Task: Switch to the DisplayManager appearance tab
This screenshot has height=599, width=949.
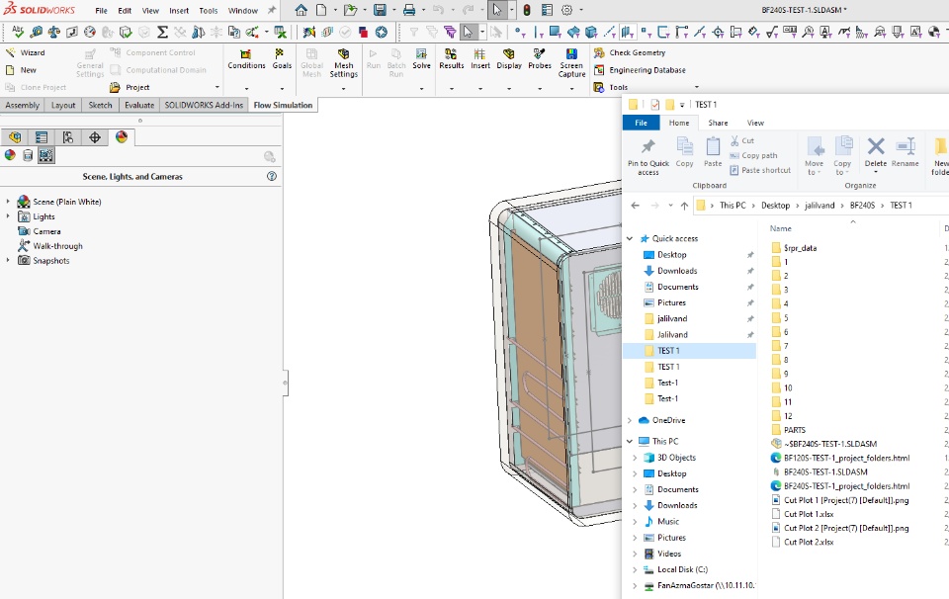Action: [122, 137]
